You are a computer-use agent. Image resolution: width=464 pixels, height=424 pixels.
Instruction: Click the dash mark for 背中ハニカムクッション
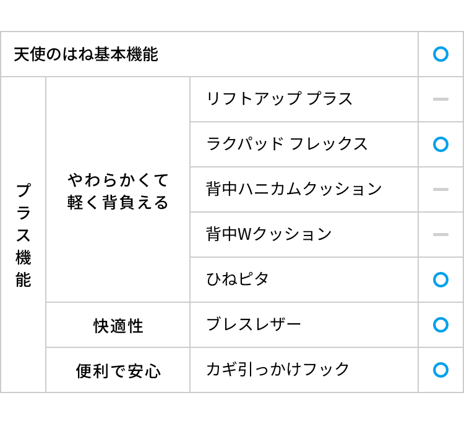pyautogui.click(x=440, y=189)
